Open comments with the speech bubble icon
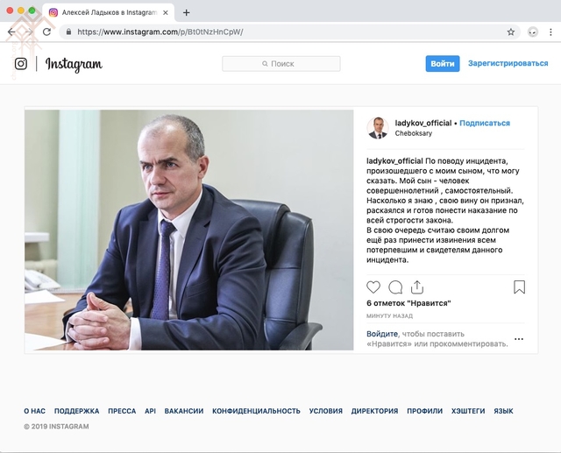 coord(395,287)
